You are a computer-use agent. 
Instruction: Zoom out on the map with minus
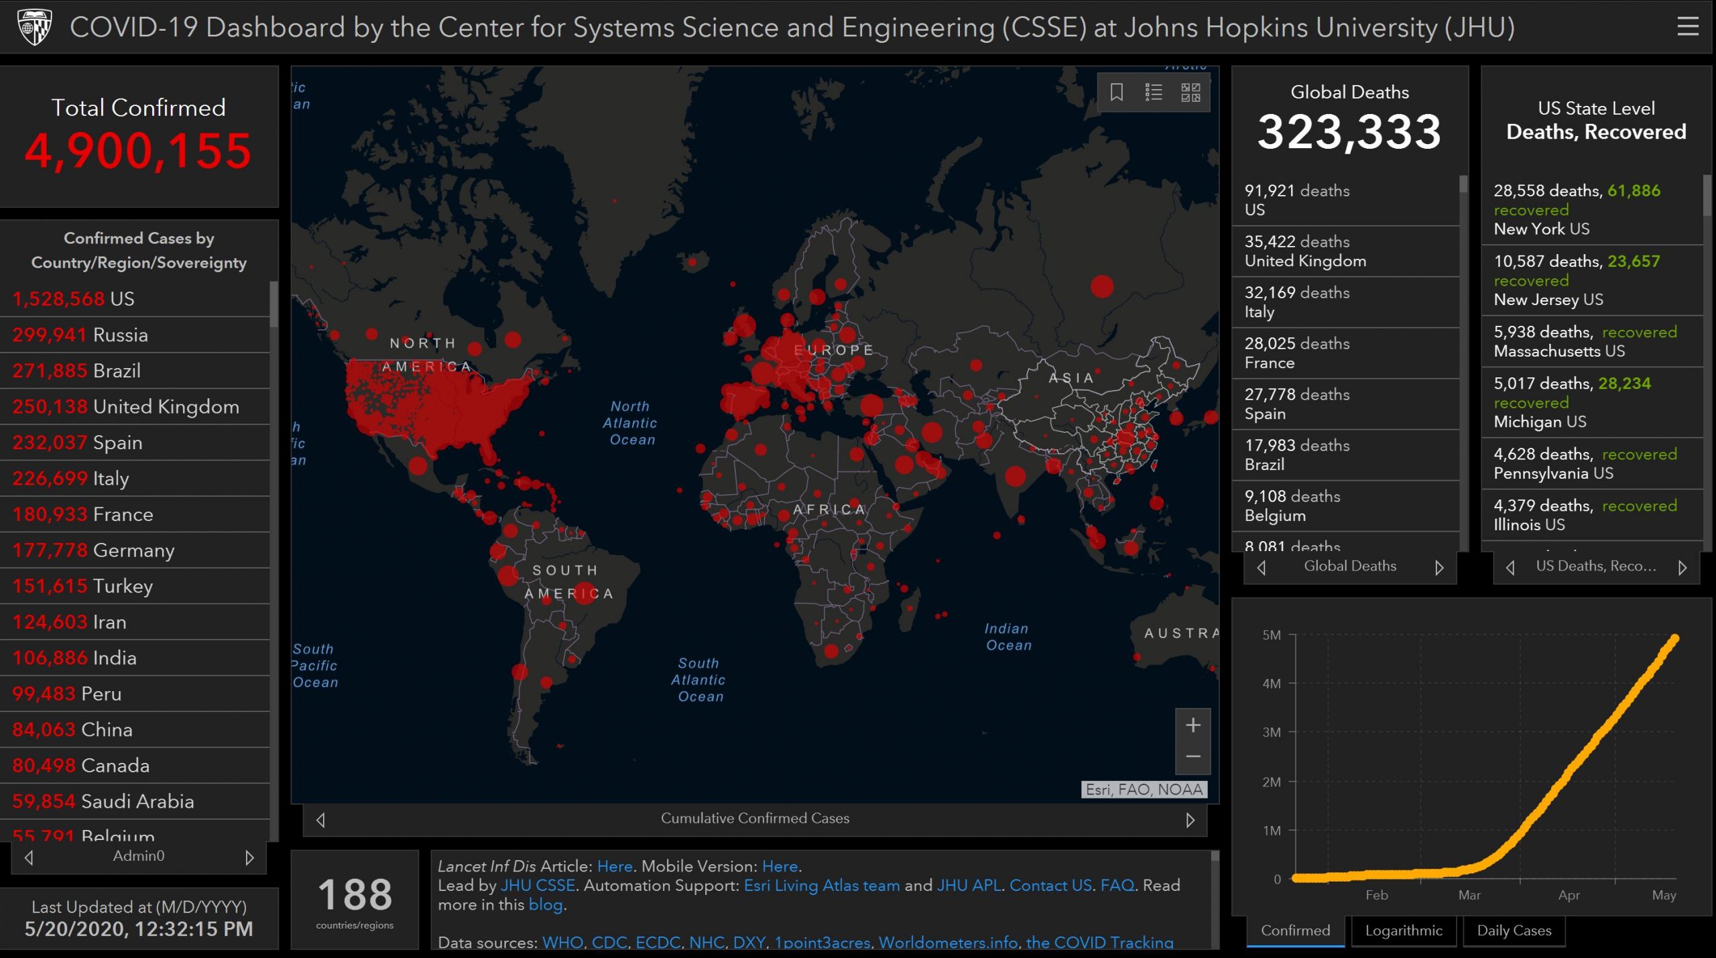(1192, 757)
